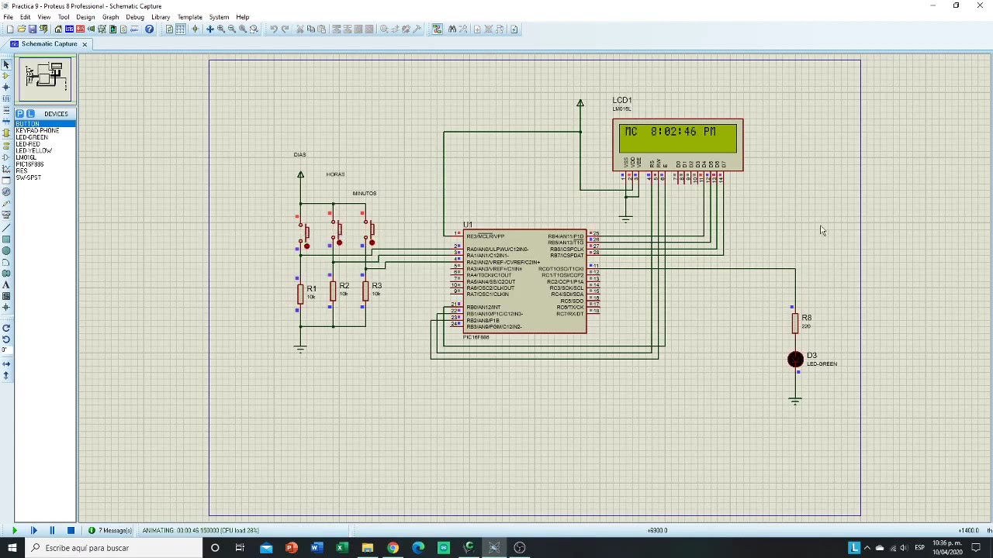
Task: Rotate clockwise using the rotate icon
Action: pos(6,328)
